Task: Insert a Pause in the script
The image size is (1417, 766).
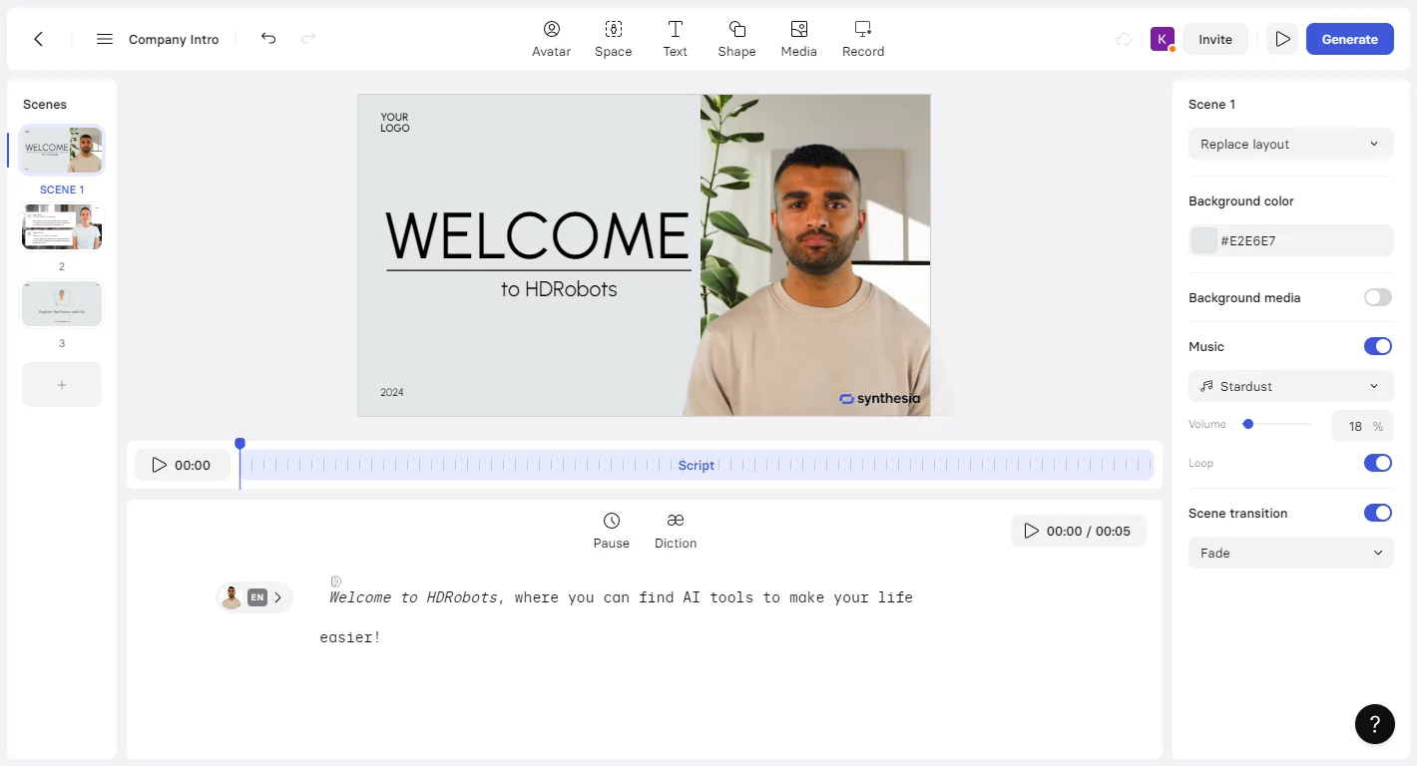Action: pos(612,531)
